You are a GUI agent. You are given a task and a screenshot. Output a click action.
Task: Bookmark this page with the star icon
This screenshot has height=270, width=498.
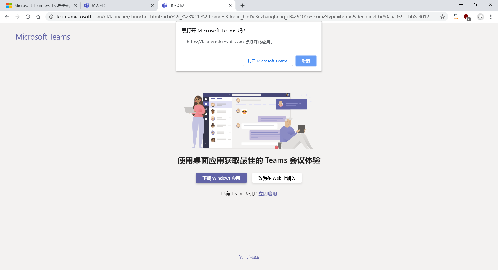[442, 17]
